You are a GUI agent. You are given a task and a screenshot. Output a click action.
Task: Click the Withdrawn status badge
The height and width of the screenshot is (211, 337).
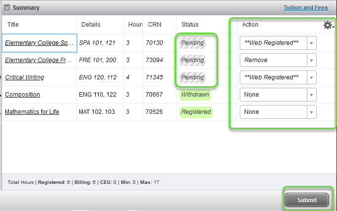tap(195, 95)
